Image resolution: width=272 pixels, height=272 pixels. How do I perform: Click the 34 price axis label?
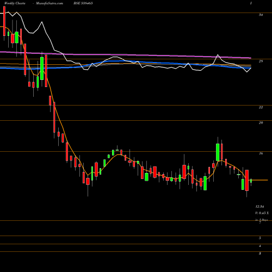click(x=261, y=15)
